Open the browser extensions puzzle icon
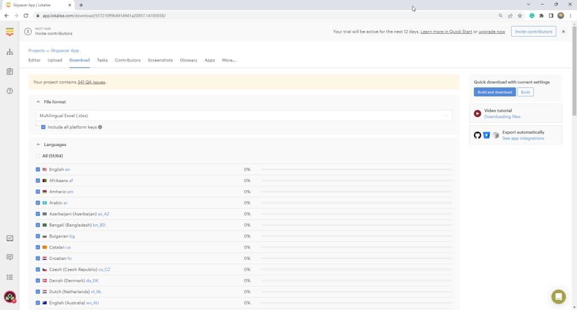The width and height of the screenshot is (577, 310). (542, 15)
